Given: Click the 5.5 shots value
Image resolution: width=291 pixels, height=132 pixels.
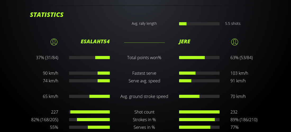Looking at the screenshot, I should (233, 23).
